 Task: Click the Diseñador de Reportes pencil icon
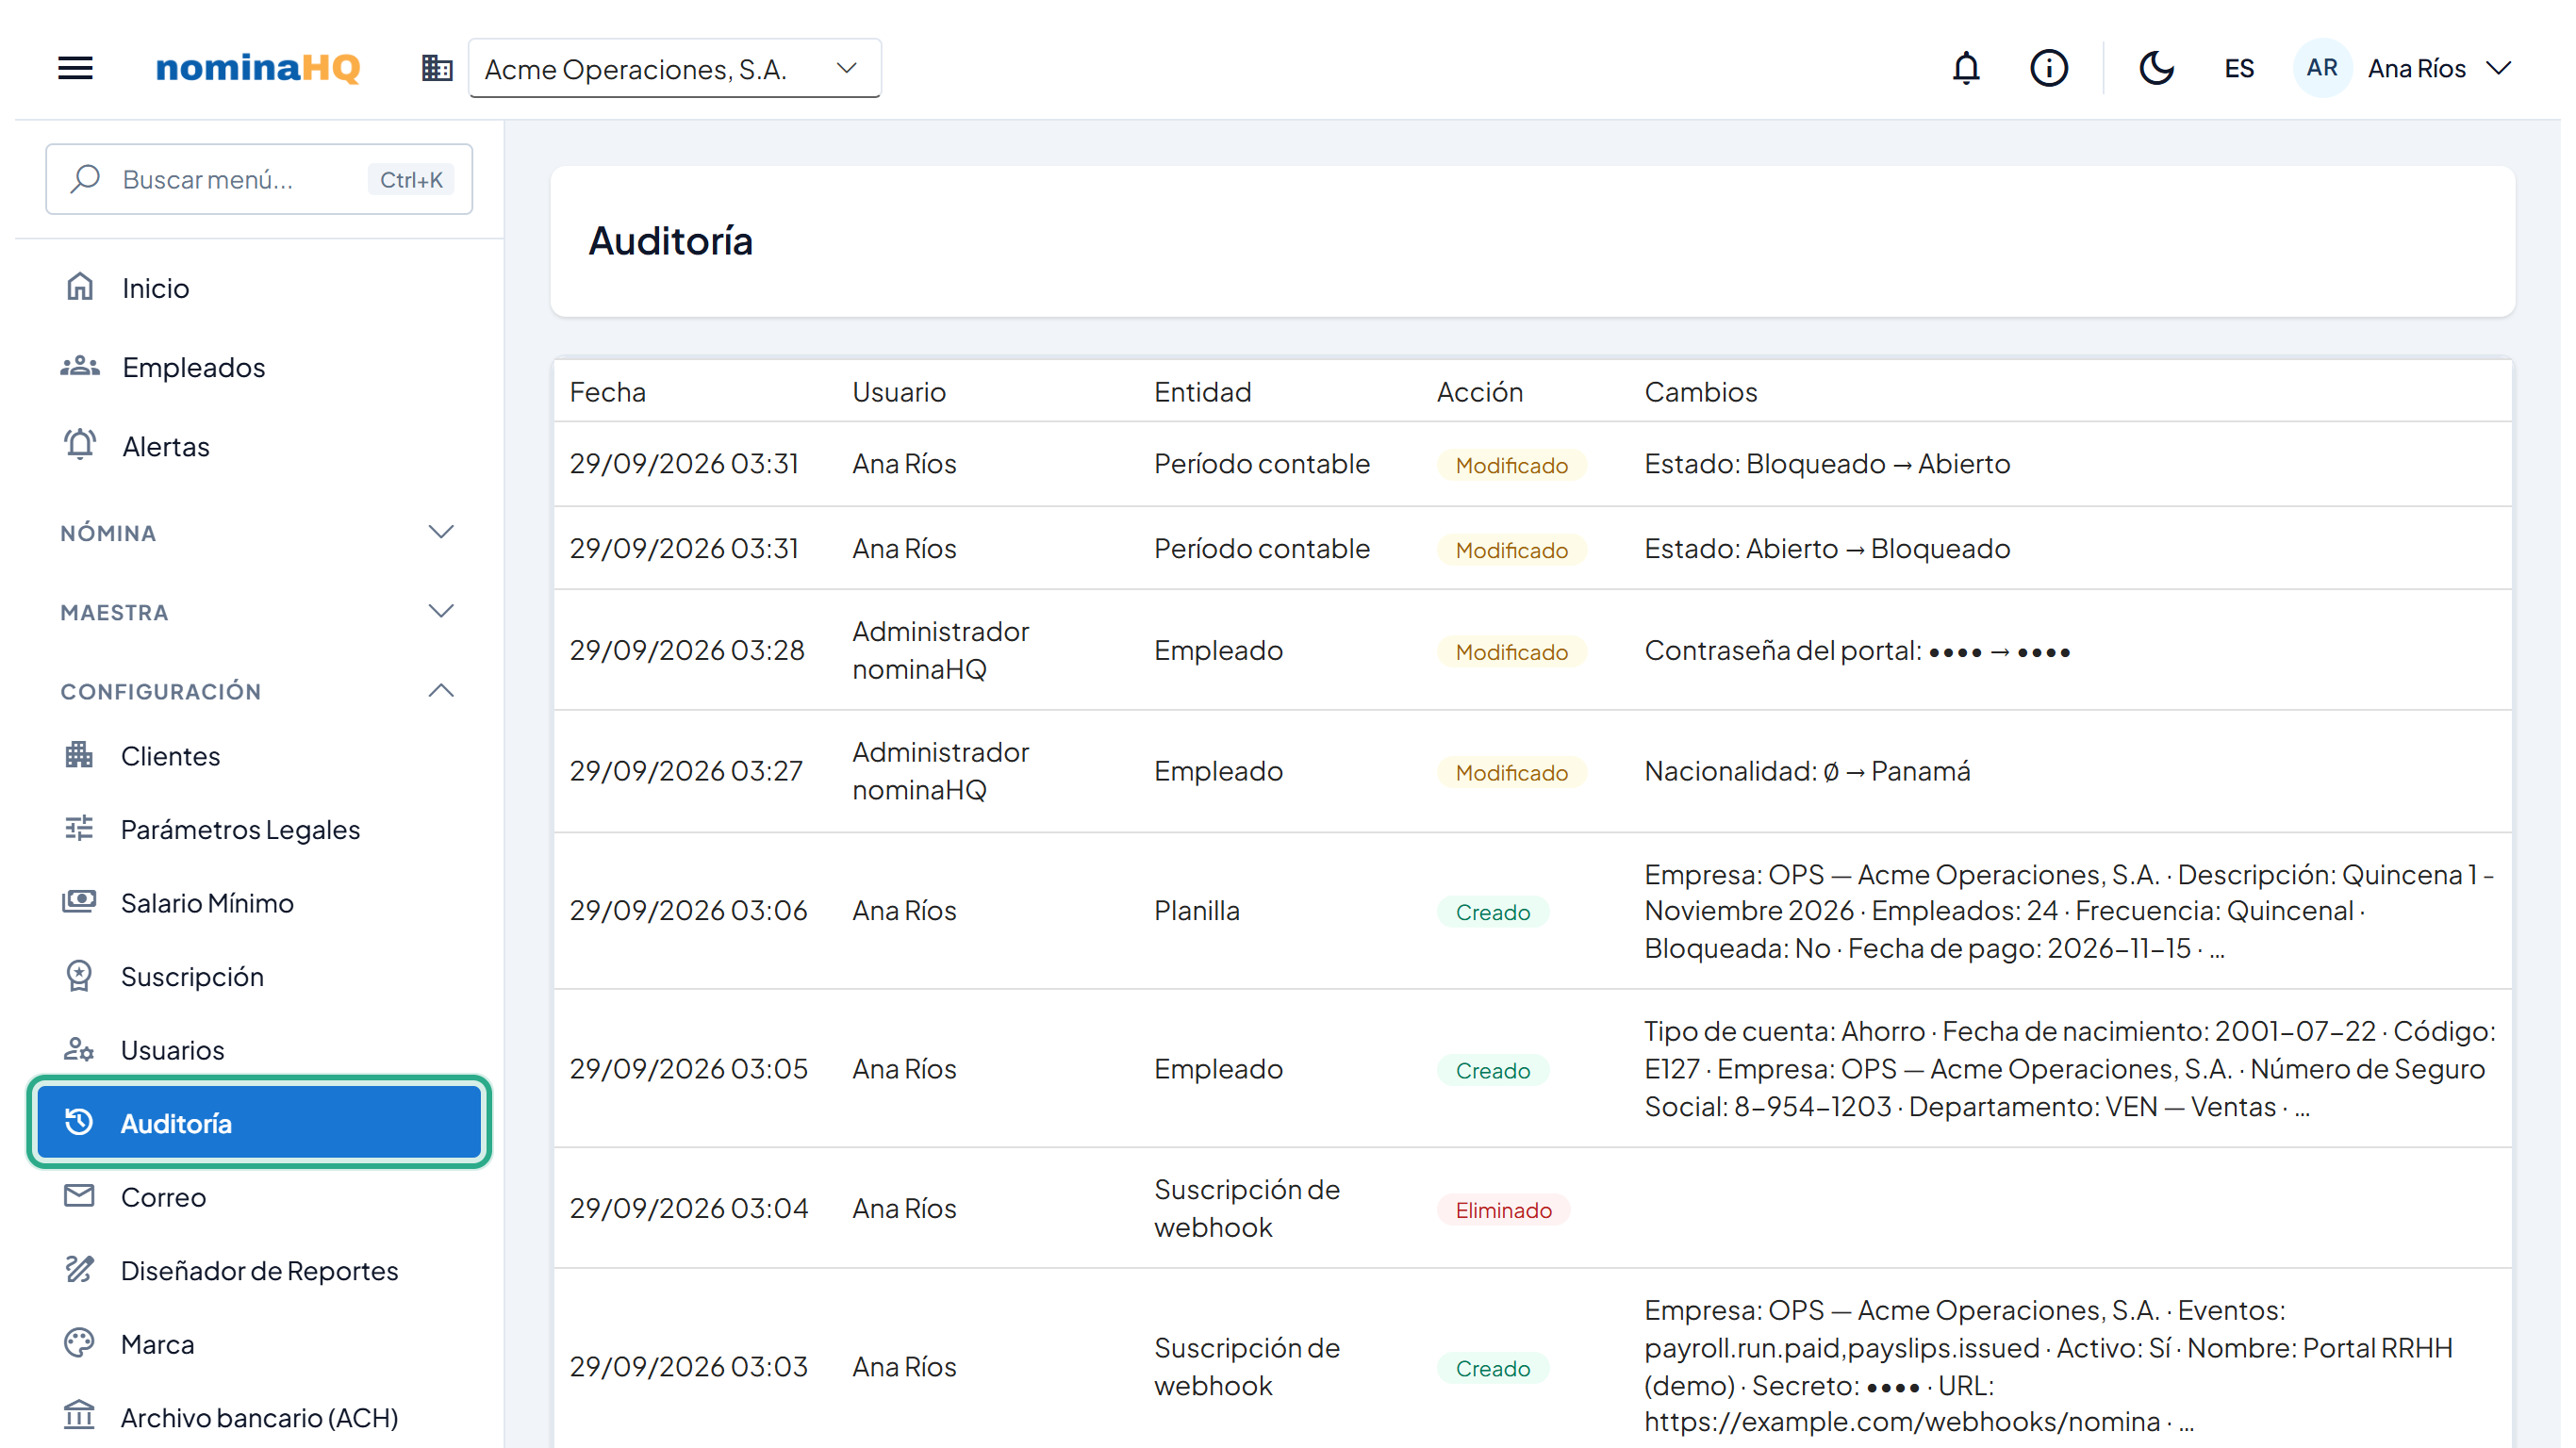[79, 1270]
